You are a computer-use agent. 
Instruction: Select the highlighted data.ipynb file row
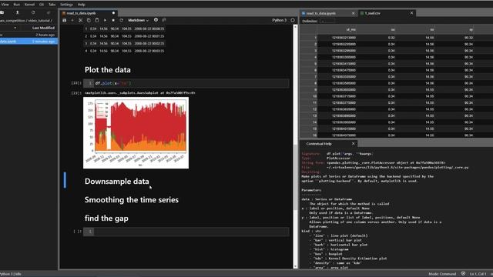click(29, 41)
